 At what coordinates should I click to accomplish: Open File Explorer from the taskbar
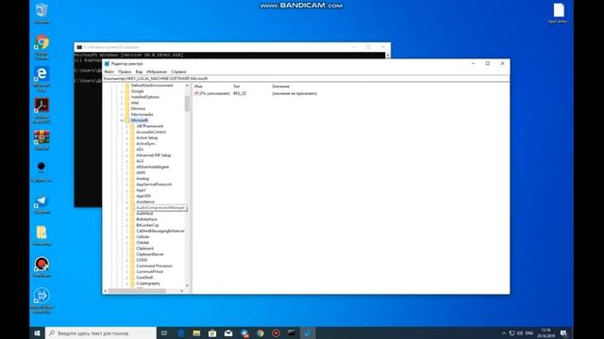196,333
